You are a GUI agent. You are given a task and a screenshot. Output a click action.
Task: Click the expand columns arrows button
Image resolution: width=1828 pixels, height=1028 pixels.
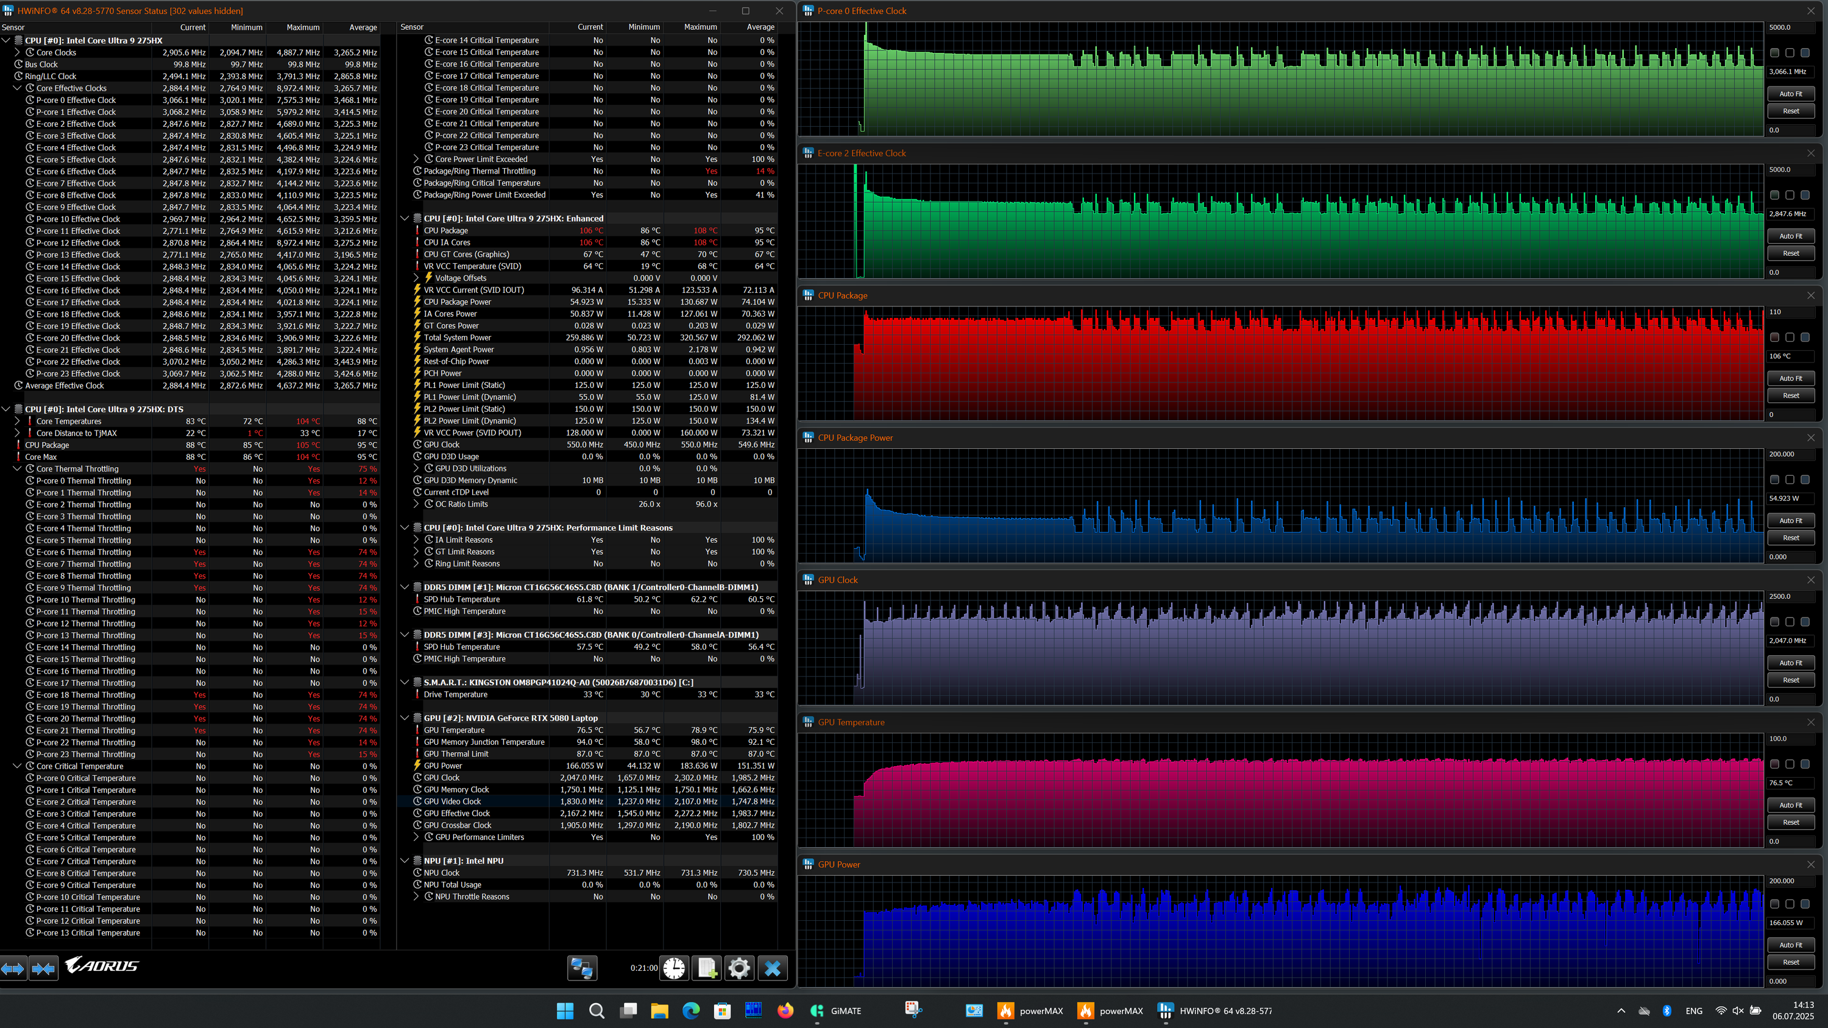pyautogui.click(x=13, y=968)
